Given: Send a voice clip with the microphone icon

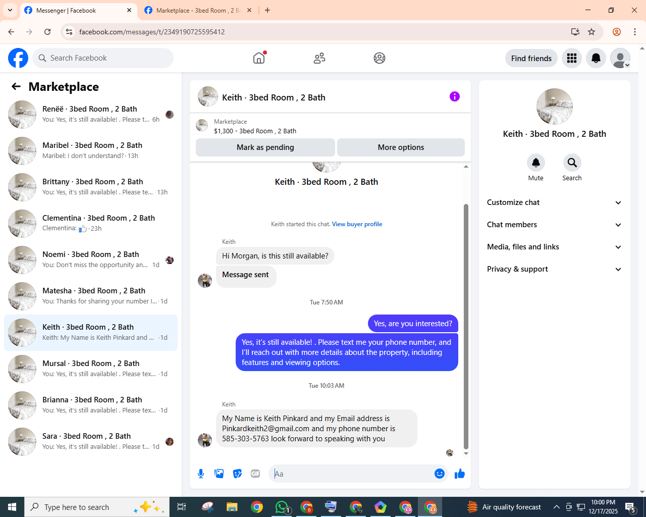Looking at the screenshot, I should pyautogui.click(x=201, y=474).
